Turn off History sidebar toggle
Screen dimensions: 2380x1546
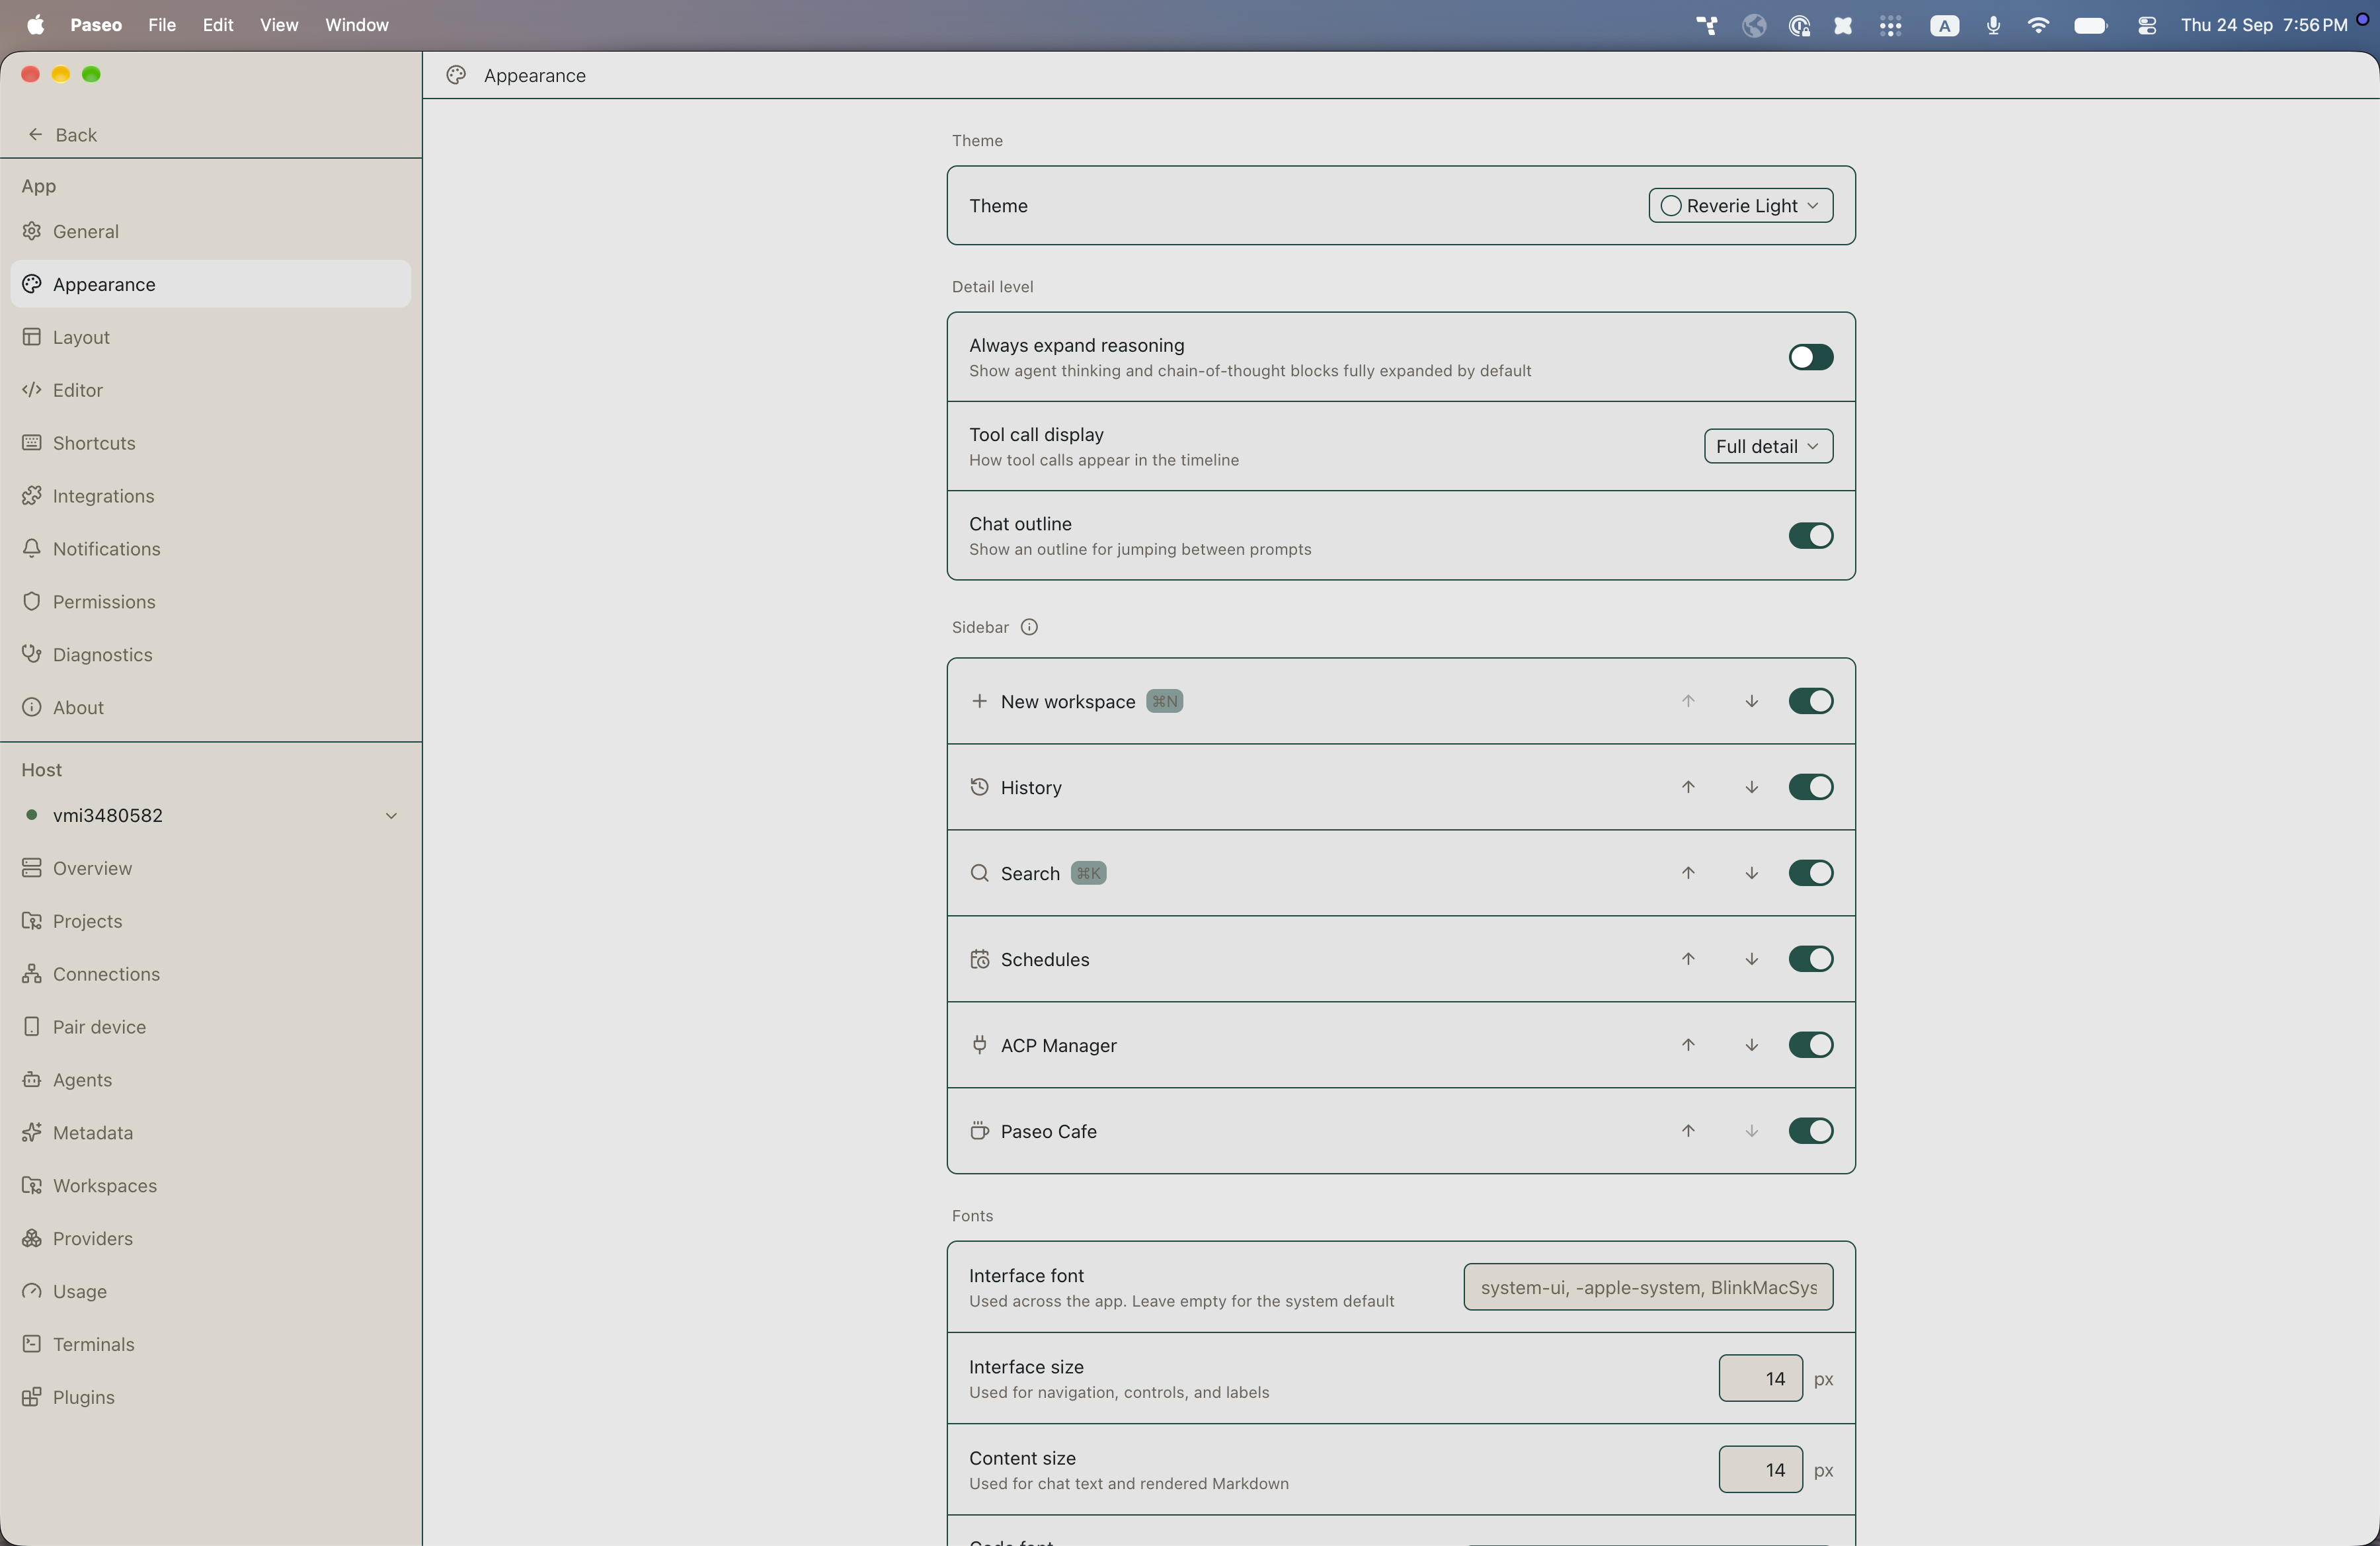pos(1810,787)
